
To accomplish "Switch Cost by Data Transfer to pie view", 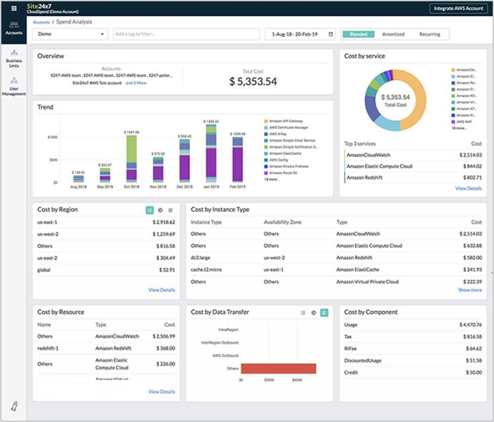I will (313, 313).
